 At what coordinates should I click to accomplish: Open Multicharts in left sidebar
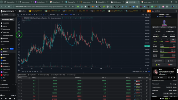(x=6, y=29)
